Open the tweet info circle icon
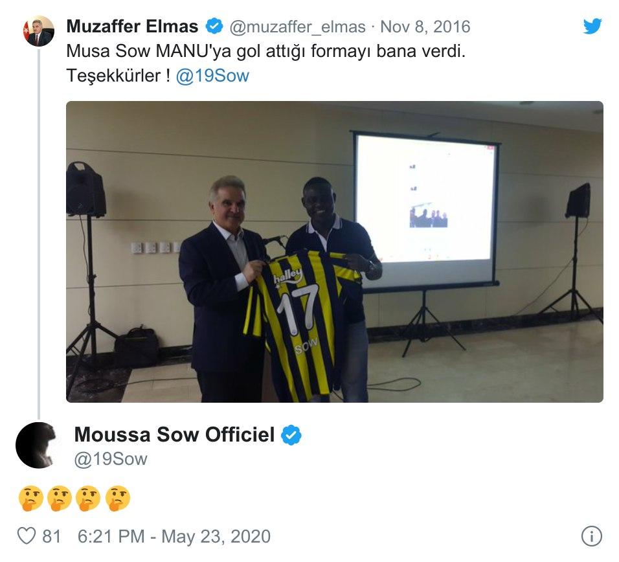The image size is (619, 562). 591,536
